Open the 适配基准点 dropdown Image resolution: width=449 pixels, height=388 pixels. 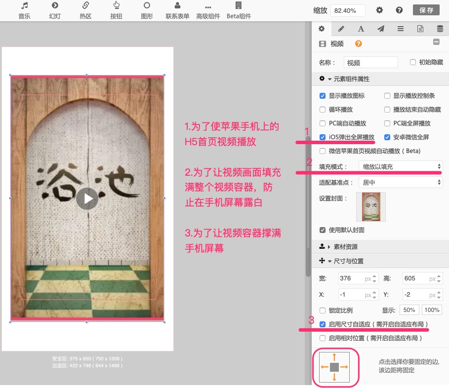click(400, 182)
